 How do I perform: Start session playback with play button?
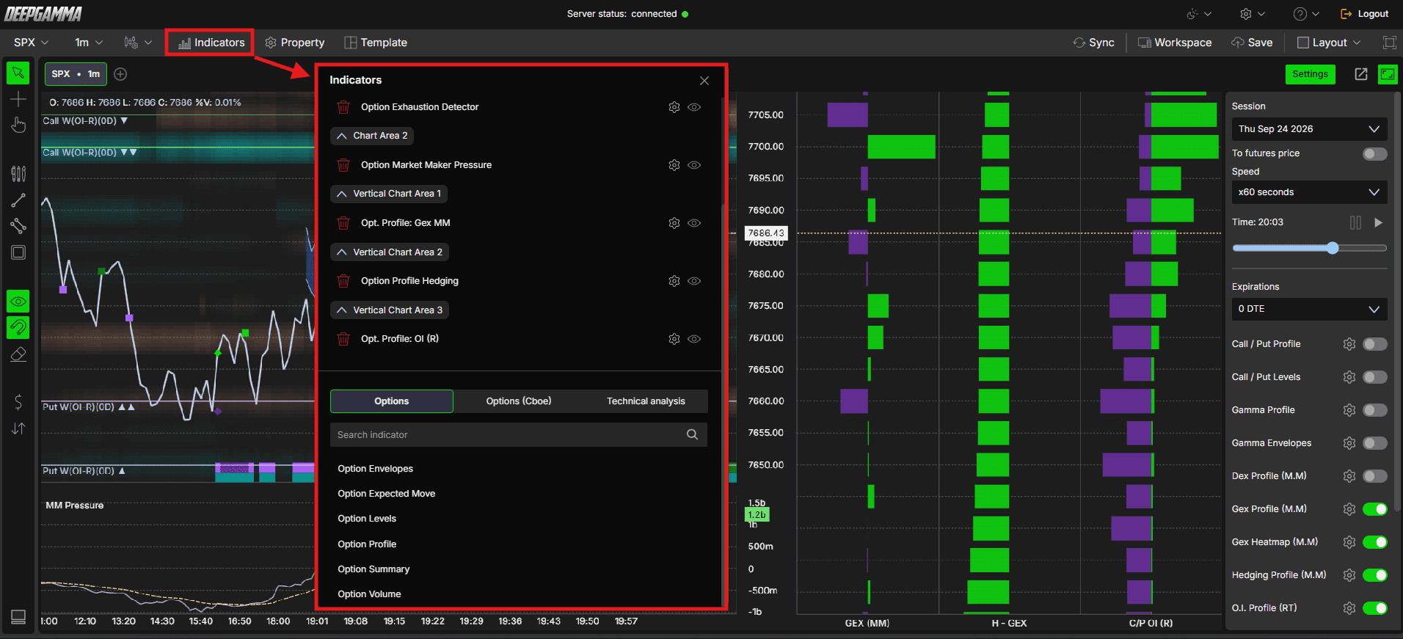click(1378, 222)
